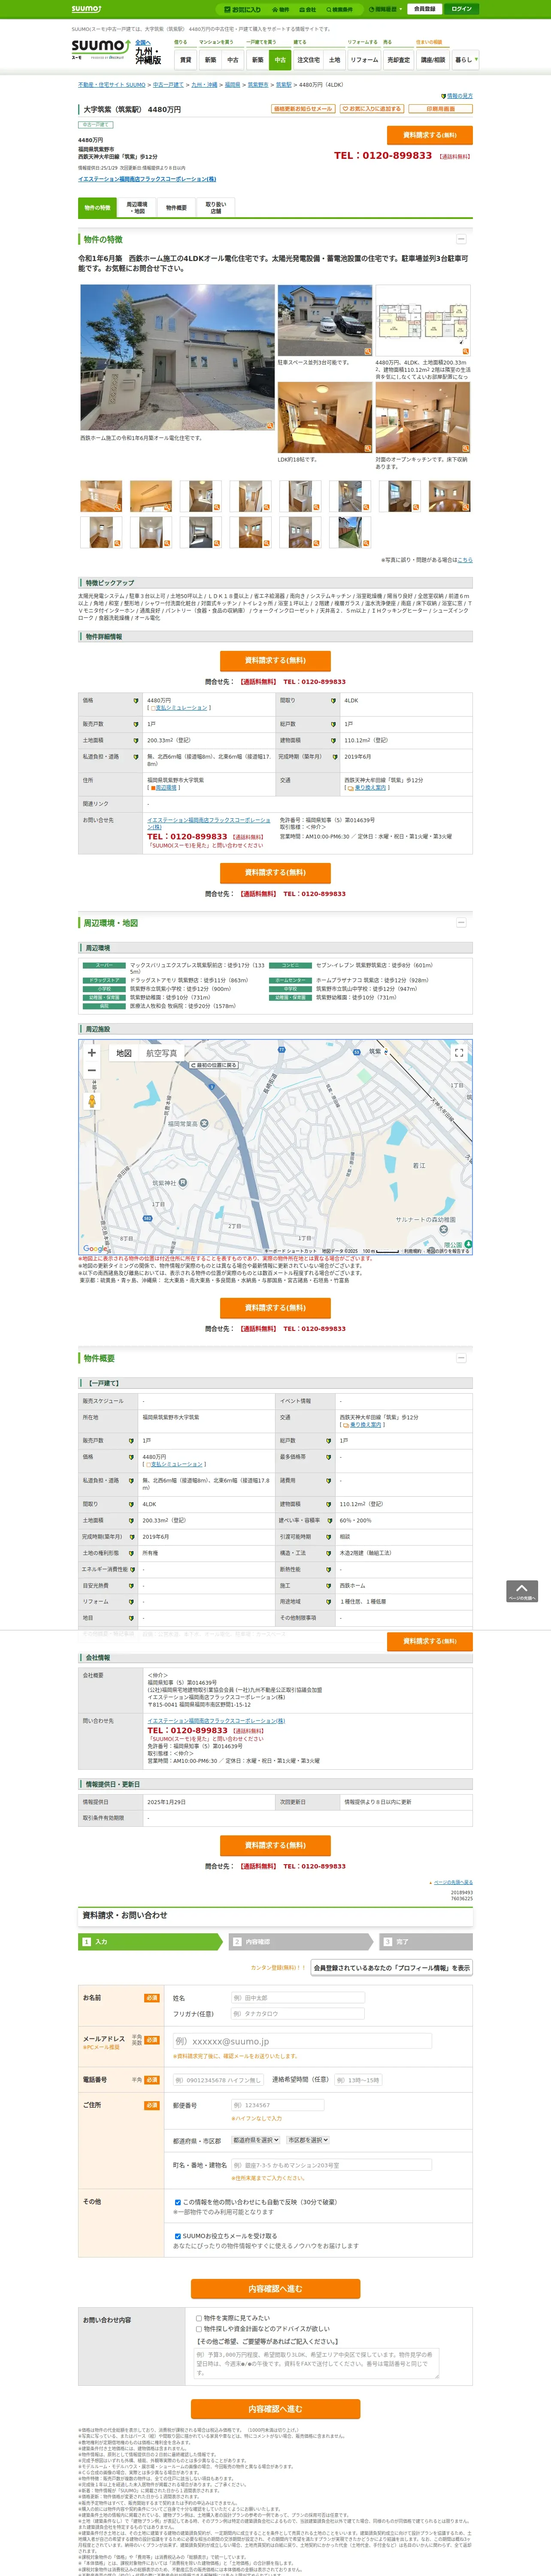Open company name link in 問い合わせ先
The image size is (551, 2576).
click(216, 1721)
